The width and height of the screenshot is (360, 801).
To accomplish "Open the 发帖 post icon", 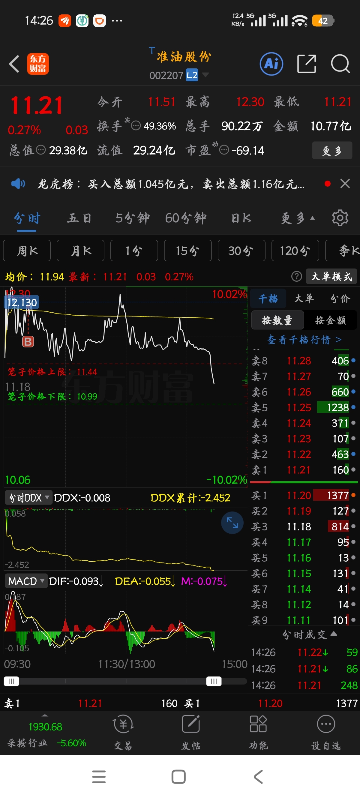I will pyautogui.click(x=190, y=732).
